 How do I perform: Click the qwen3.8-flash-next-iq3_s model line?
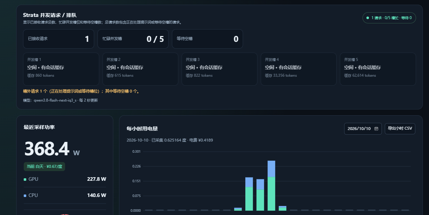click(x=60, y=100)
